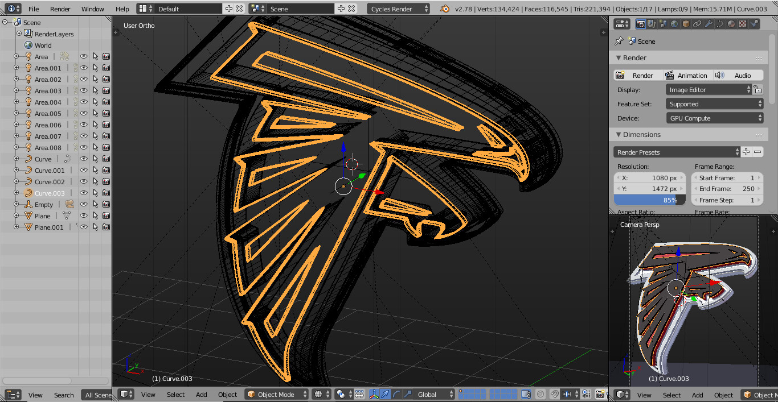This screenshot has width=778, height=402.
Task: Open the Object Mode selector
Action: point(276,394)
